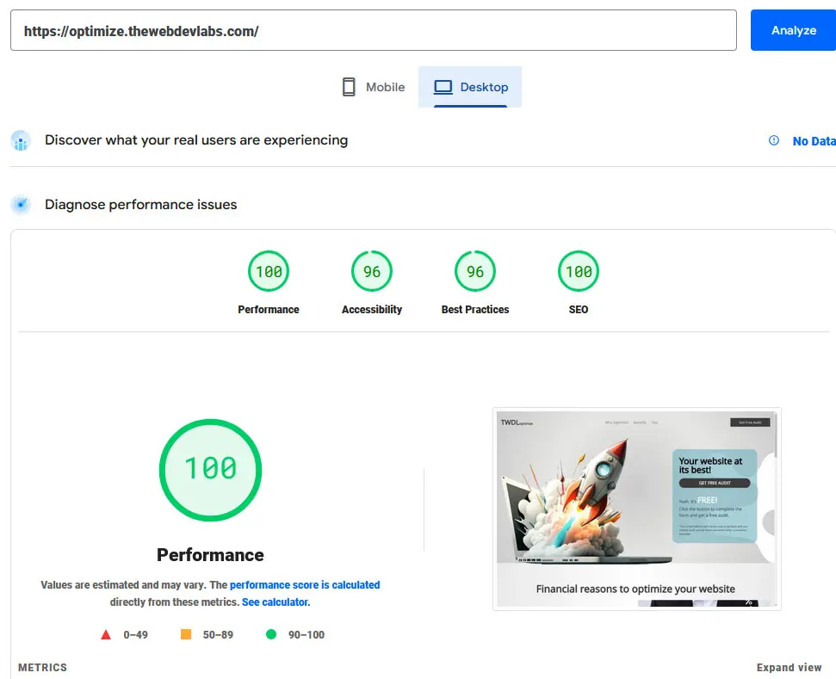Screen dimensions: 836x679
Task: Click the mobile phone icon
Action: tap(349, 87)
